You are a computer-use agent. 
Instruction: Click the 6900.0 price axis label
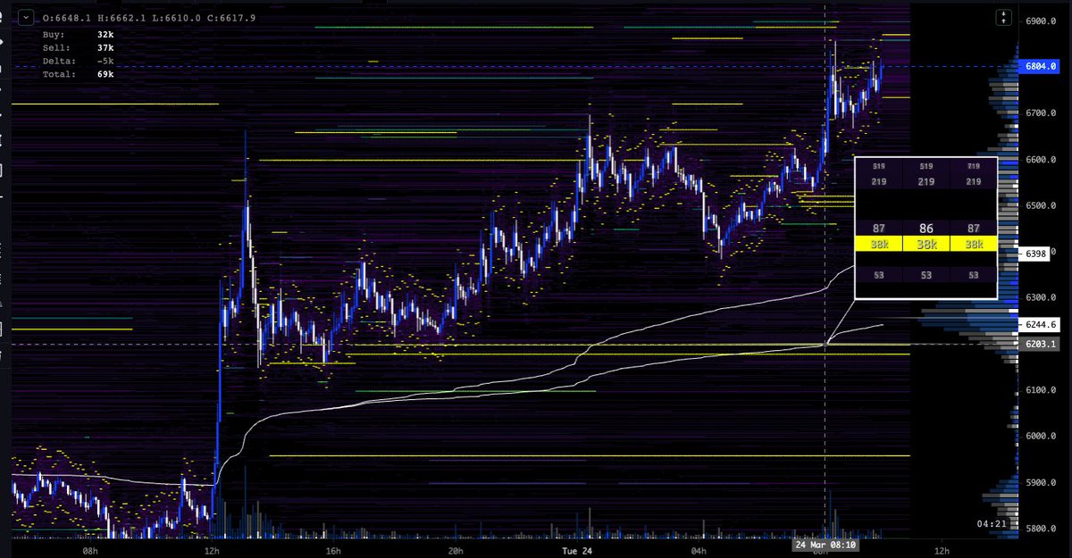pos(1043,21)
